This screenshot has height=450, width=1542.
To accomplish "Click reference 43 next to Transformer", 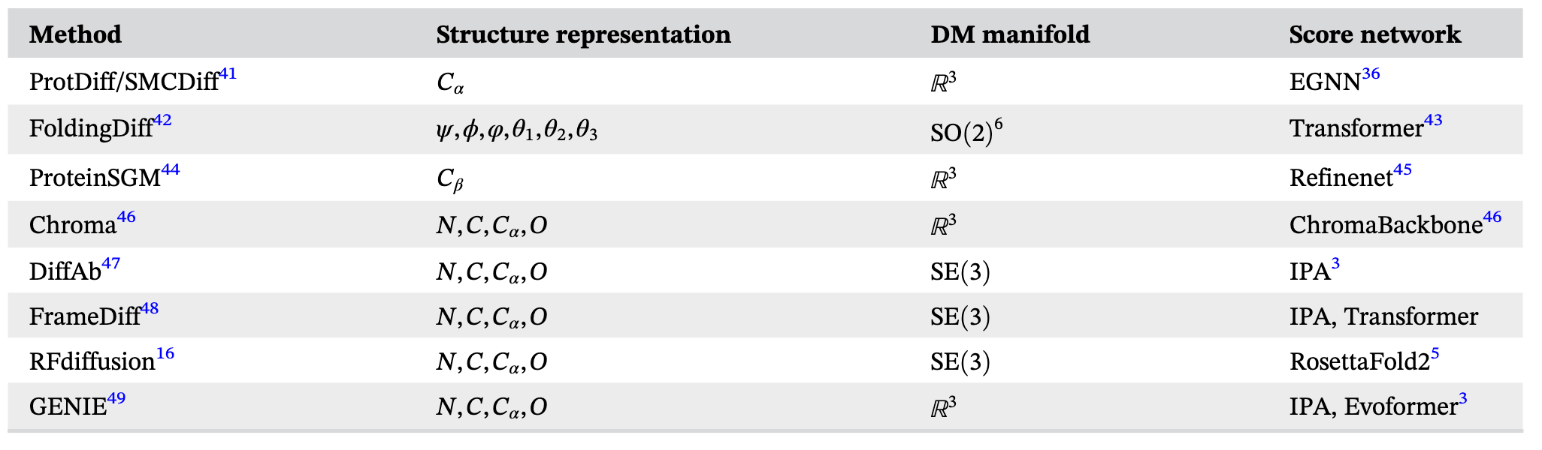I will [x=1433, y=121].
